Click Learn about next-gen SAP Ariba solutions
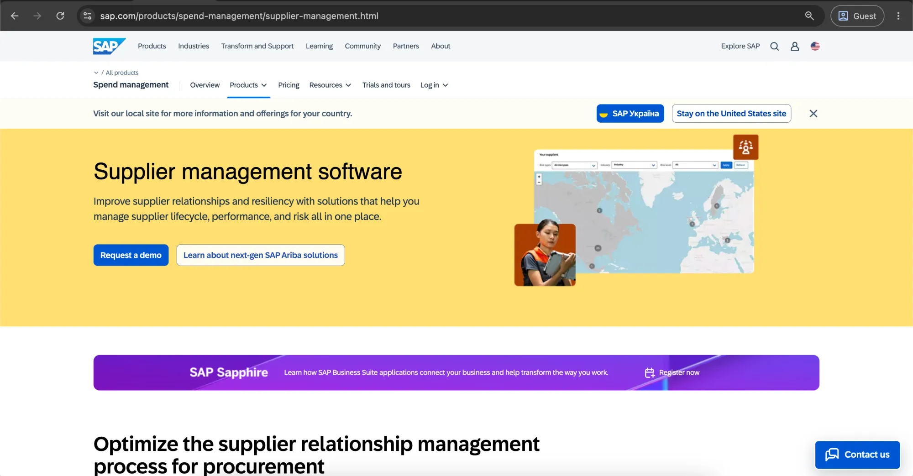The image size is (913, 476). click(261, 255)
